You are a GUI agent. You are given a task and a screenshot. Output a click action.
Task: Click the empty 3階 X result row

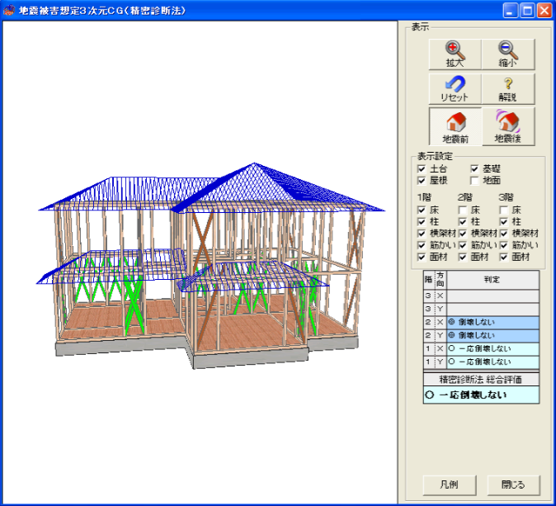(x=481, y=296)
